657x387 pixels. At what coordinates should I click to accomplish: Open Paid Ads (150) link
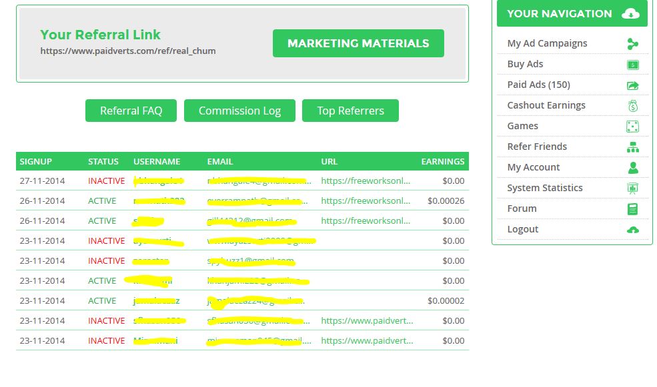(x=539, y=85)
